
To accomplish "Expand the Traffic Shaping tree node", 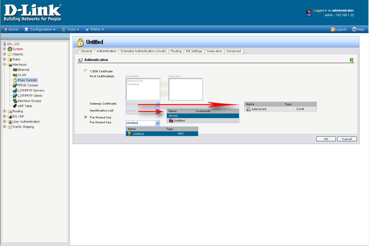I will [5, 127].
